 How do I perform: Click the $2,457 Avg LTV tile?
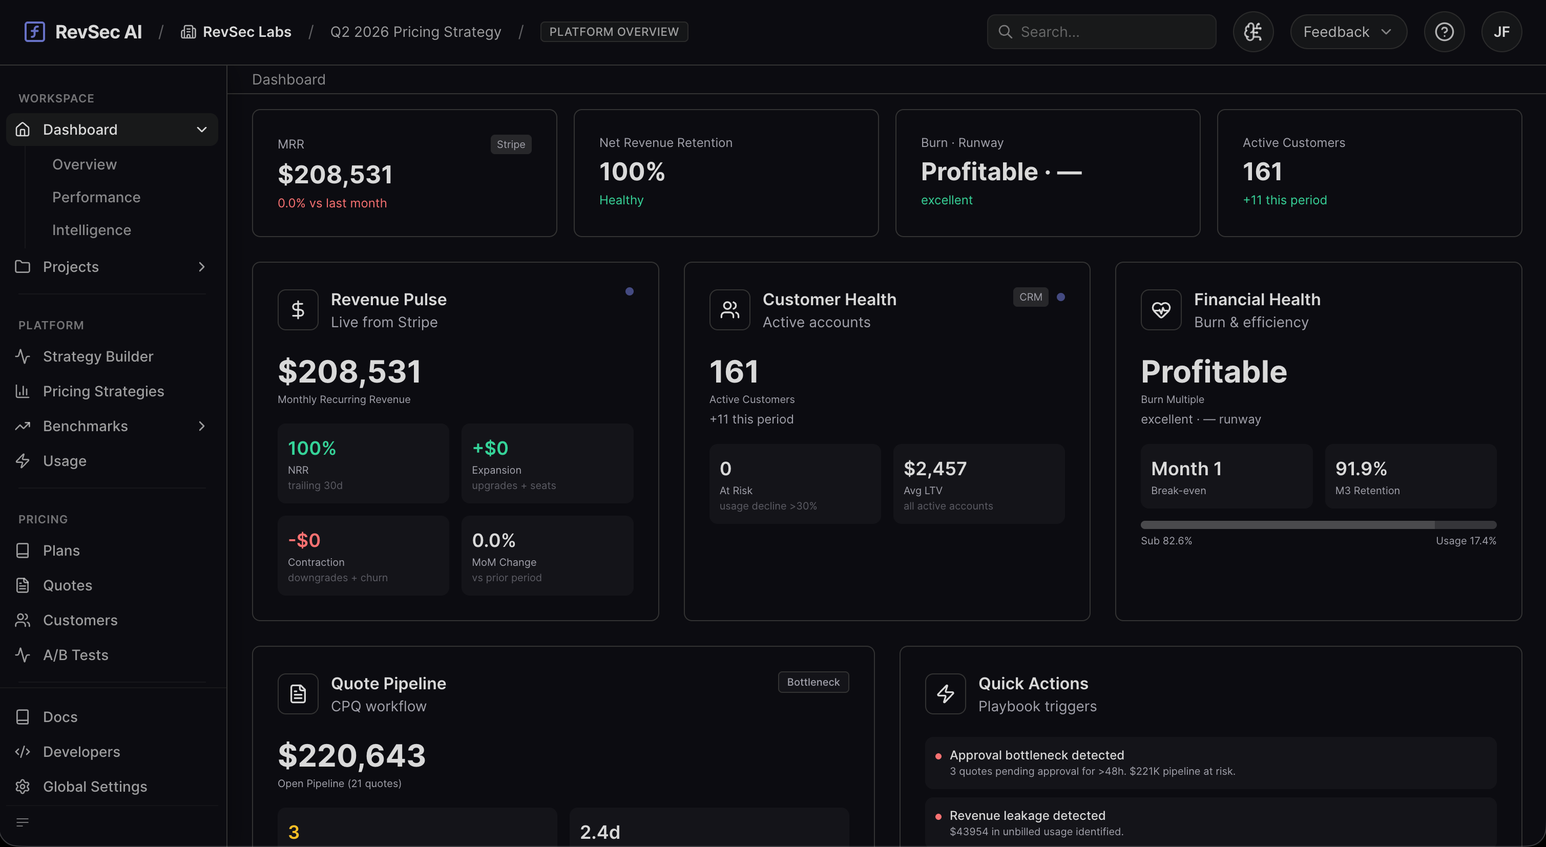click(979, 483)
